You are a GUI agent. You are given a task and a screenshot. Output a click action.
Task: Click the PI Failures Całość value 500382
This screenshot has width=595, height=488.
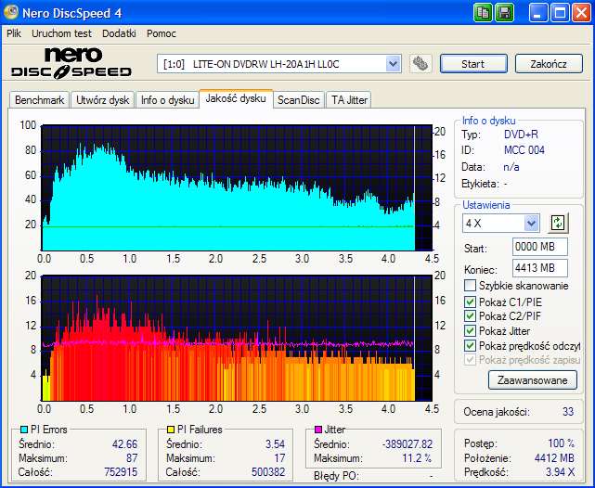(268, 472)
